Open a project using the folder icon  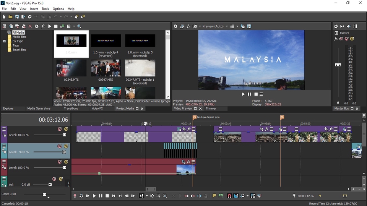pyautogui.click(x=10, y=16)
